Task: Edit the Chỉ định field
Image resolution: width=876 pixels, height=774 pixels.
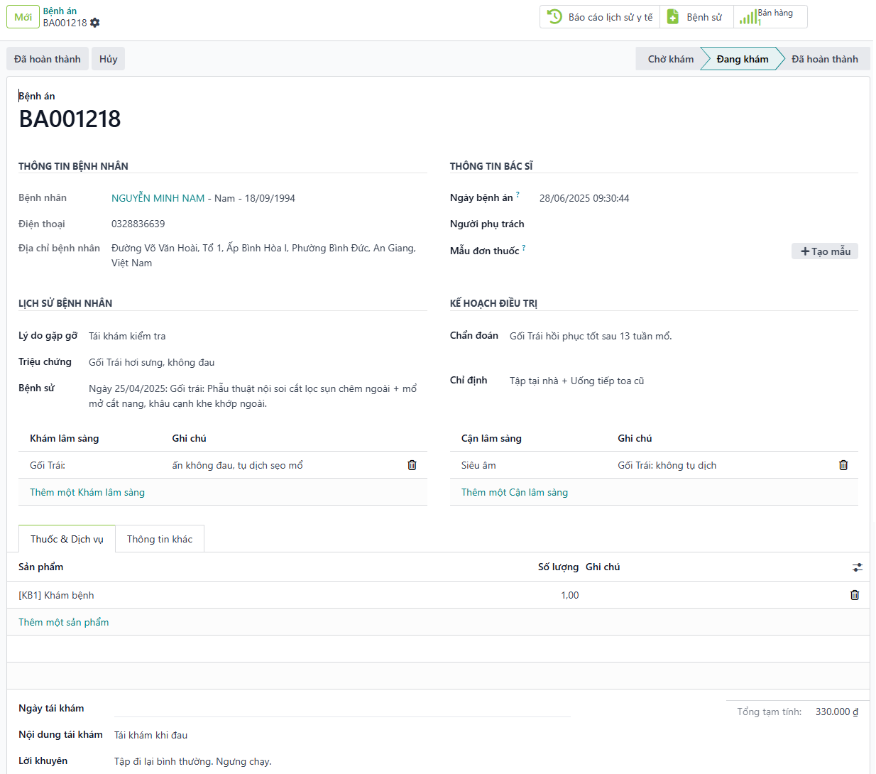Action: pyautogui.click(x=684, y=381)
